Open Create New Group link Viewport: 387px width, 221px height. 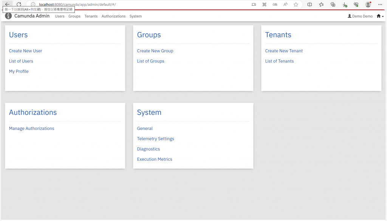pyautogui.click(x=155, y=51)
